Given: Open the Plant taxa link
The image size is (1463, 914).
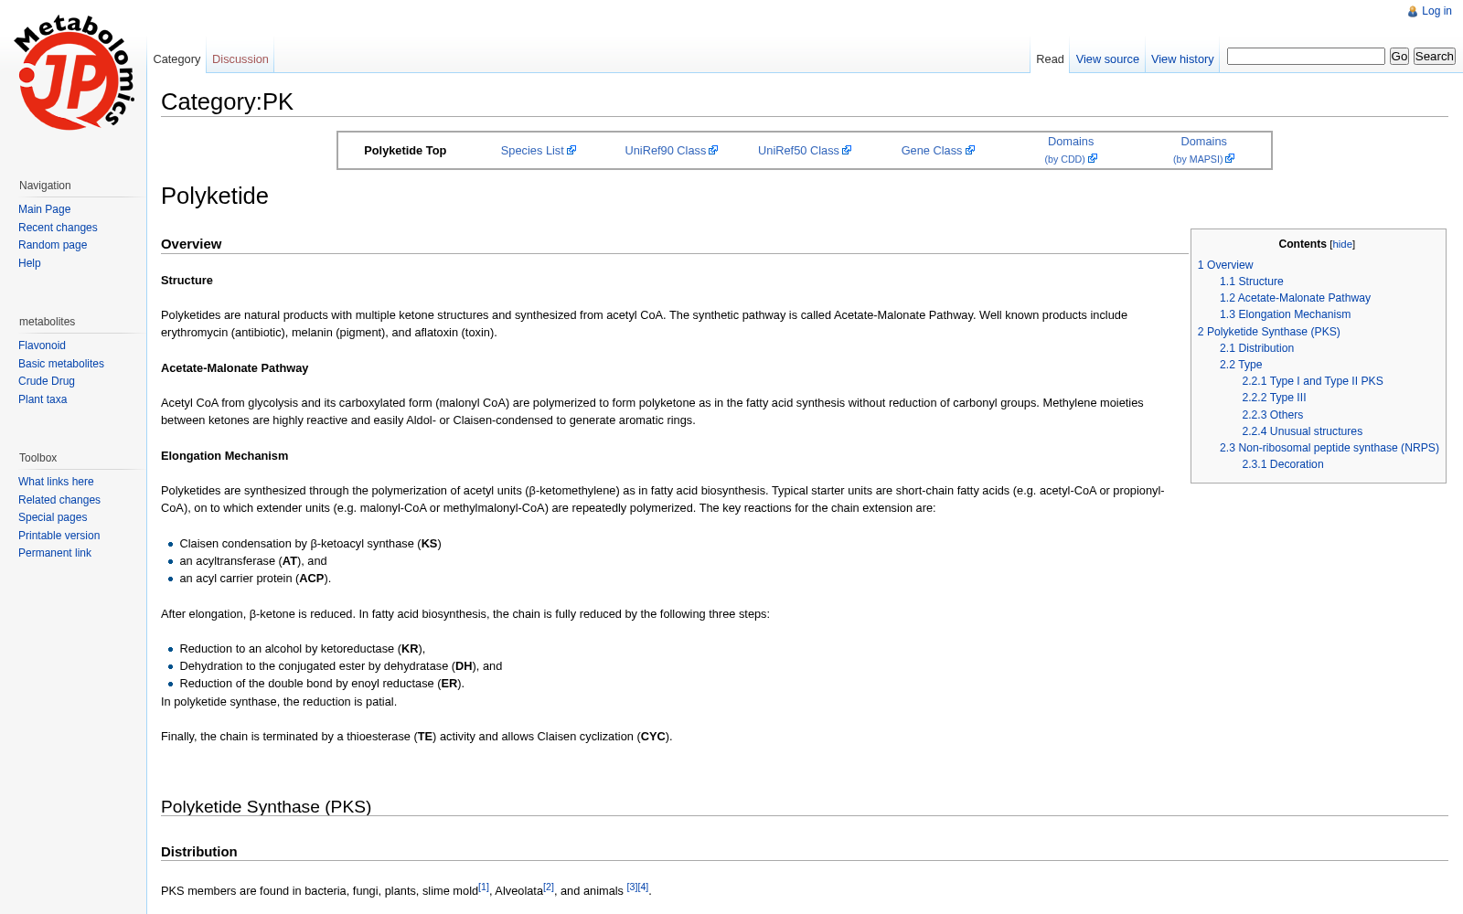Looking at the screenshot, I should pyautogui.click(x=42, y=399).
